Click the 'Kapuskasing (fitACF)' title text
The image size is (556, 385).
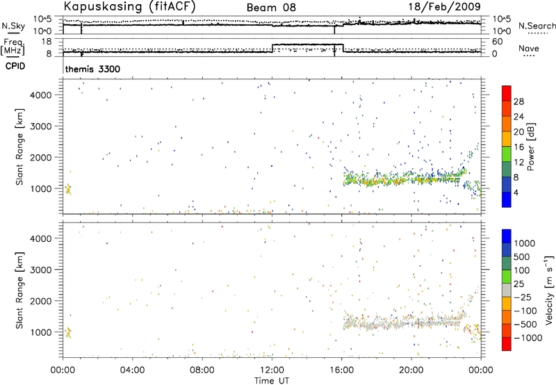click(130, 7)
